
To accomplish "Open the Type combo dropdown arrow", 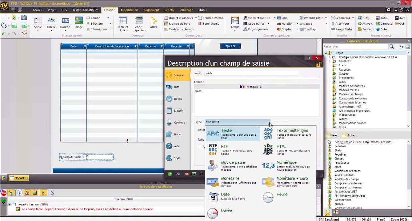I will (x=270, y=122).
